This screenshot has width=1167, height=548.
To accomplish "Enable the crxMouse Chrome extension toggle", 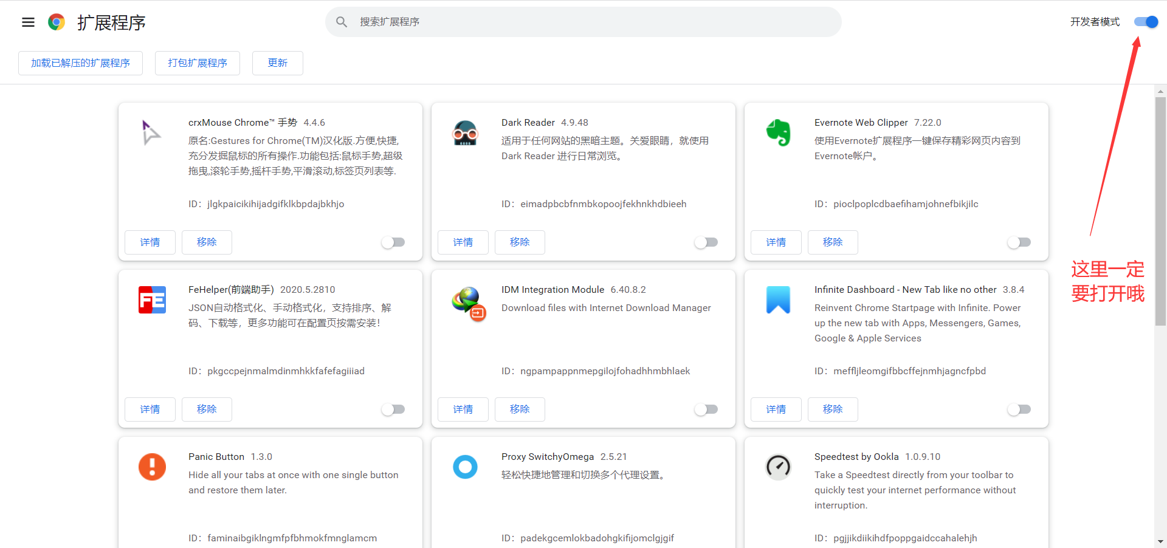I will (393, 242).
